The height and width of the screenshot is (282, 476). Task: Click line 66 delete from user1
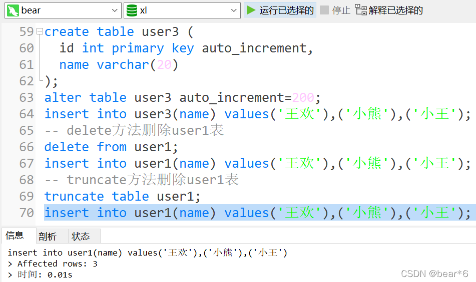click(x=111, y=147)
